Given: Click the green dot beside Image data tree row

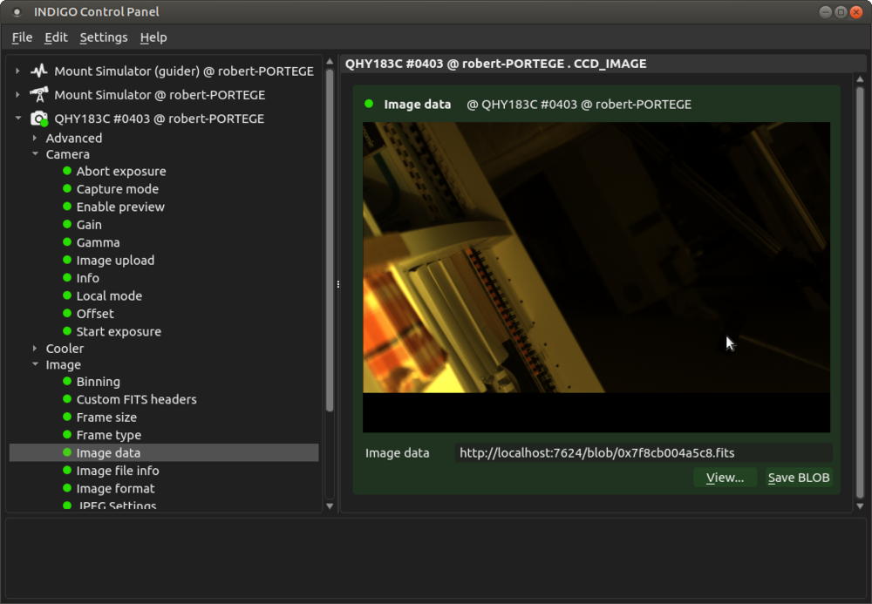Looking at the screenshot, I should [67, 451].
